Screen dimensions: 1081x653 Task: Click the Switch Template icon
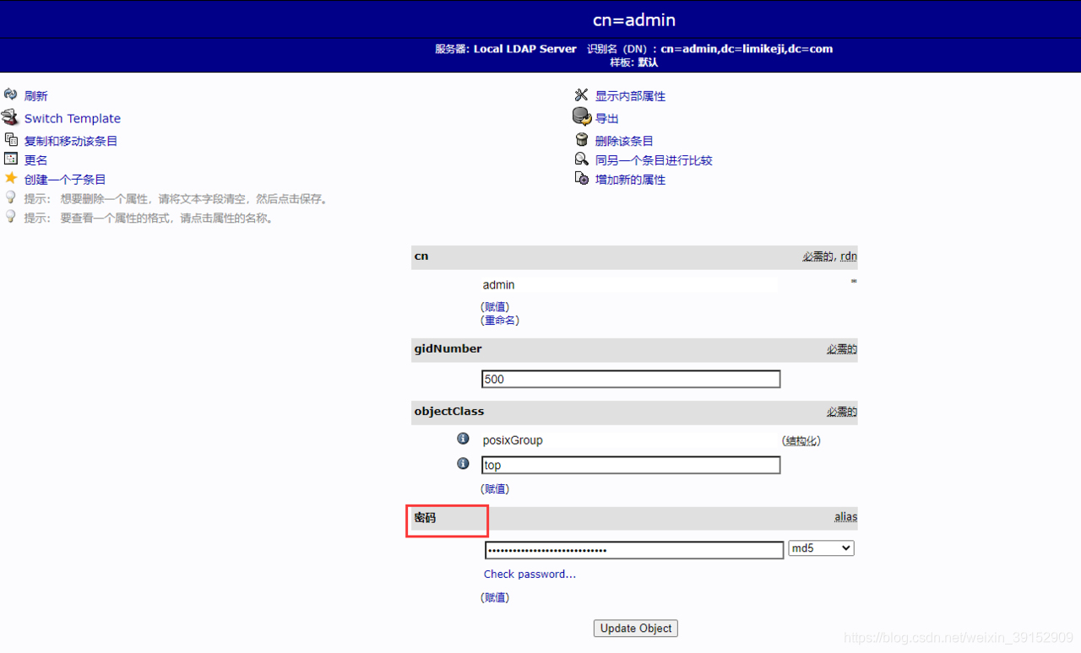9,117
